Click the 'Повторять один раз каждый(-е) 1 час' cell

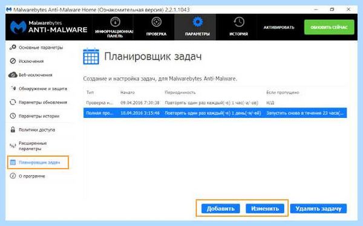click(x=211, y=103)
